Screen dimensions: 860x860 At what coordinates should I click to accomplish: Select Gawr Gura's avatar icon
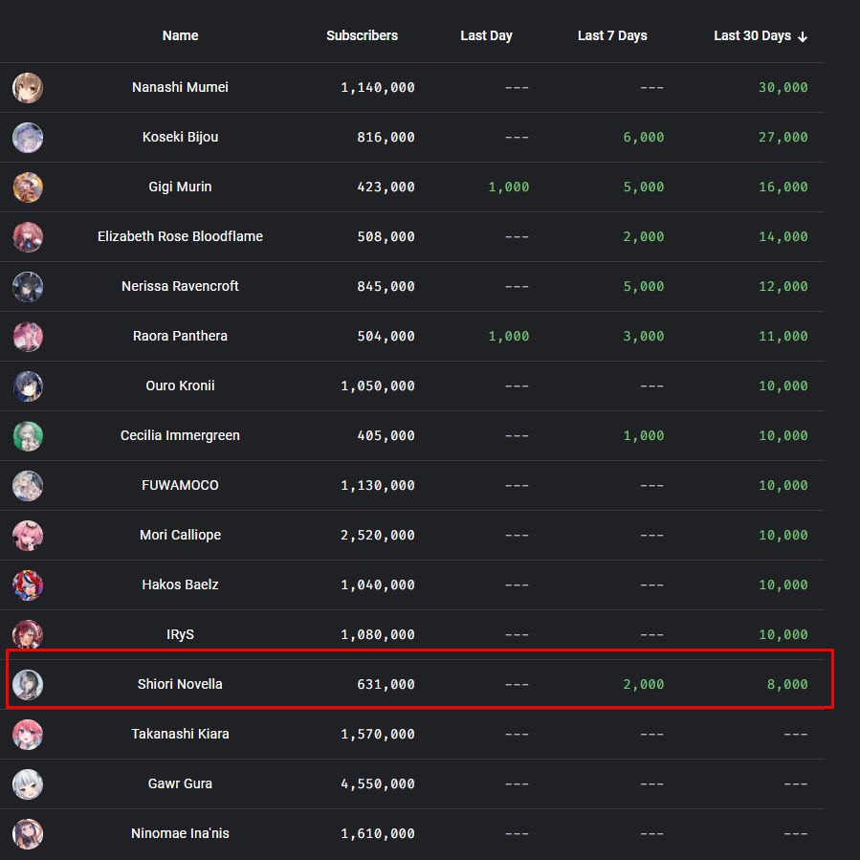click(28, 784)
